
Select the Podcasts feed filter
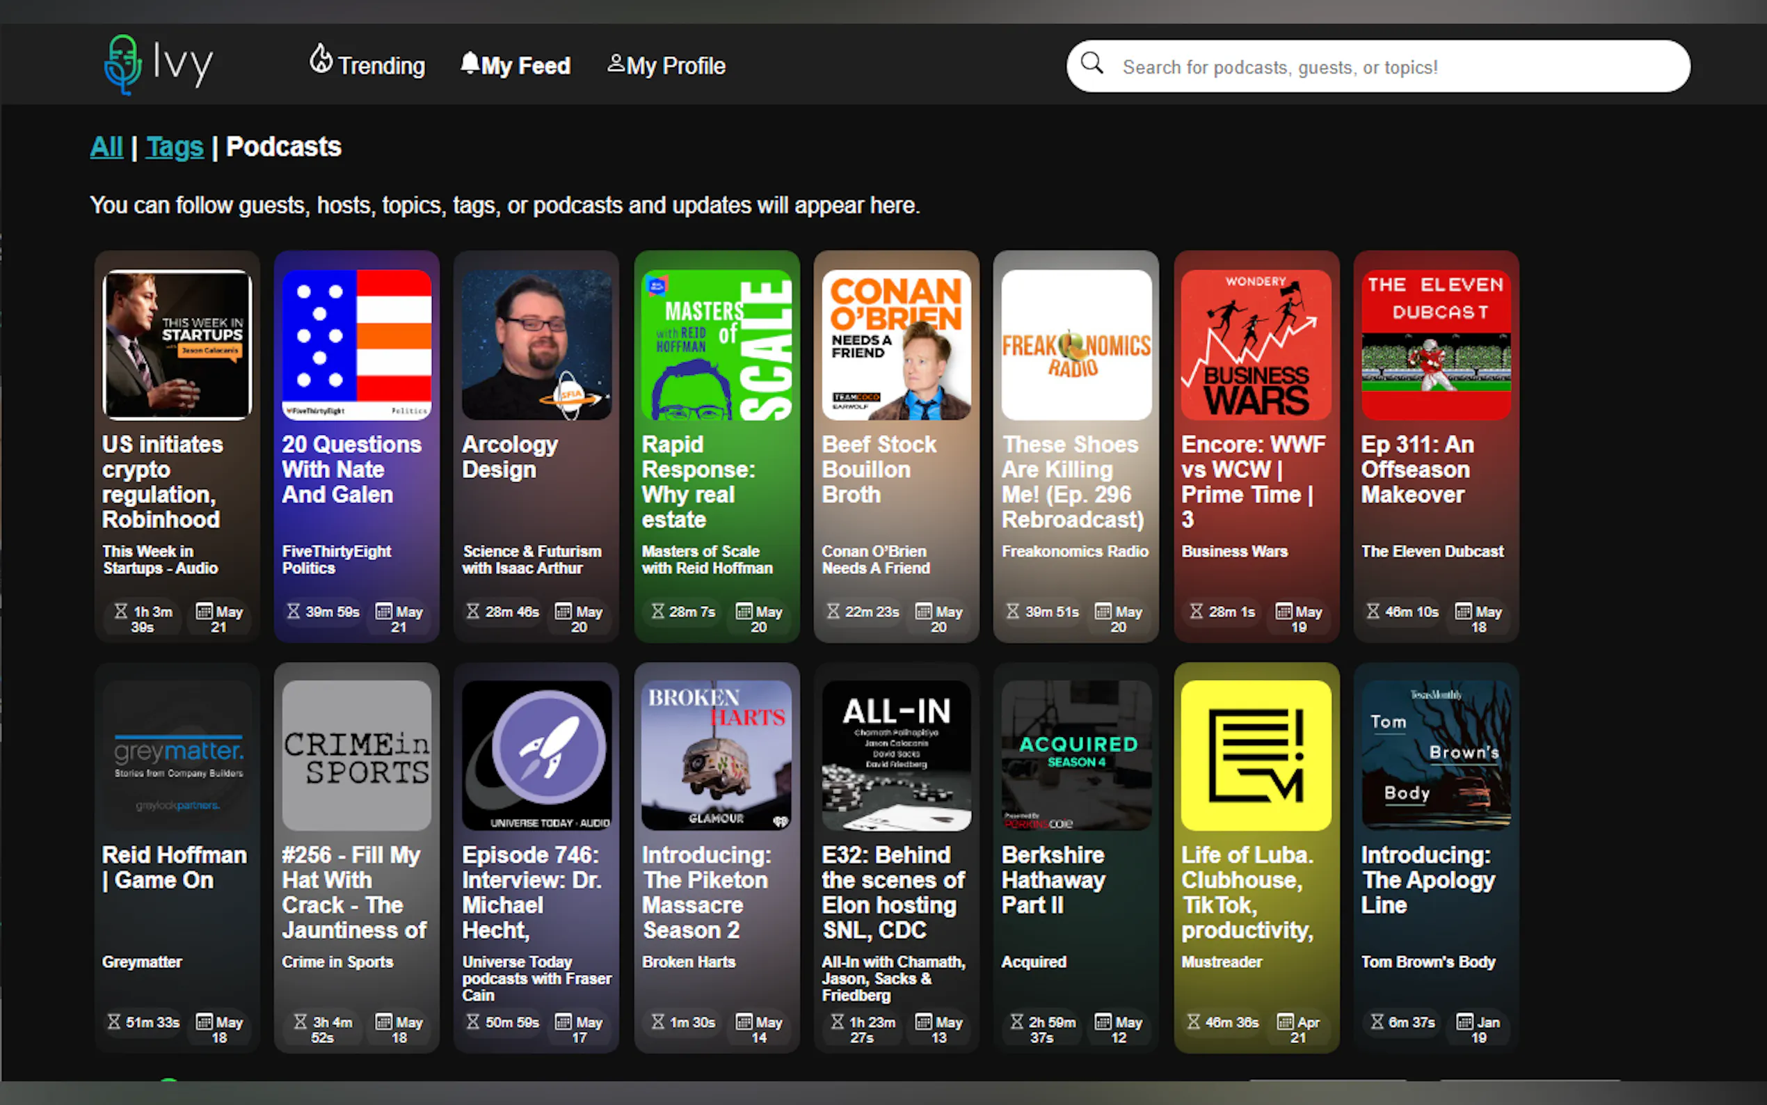tap(283, 147)
